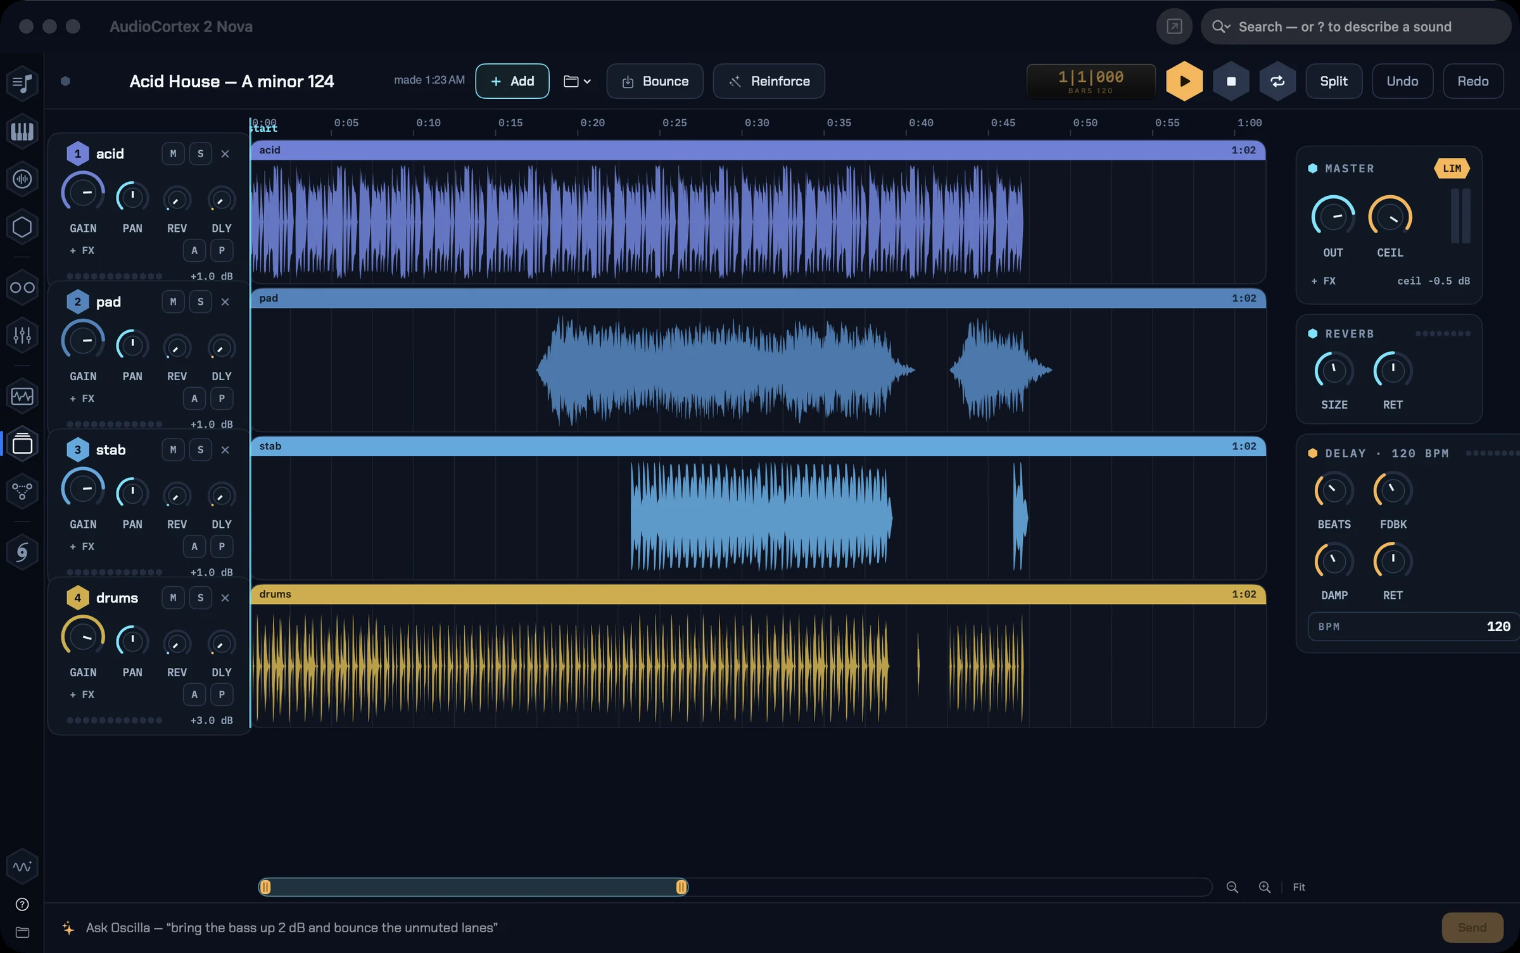Screen dimensions: 1520x953
Task: Toggle the A button on acid track
Action: [194, 251]
